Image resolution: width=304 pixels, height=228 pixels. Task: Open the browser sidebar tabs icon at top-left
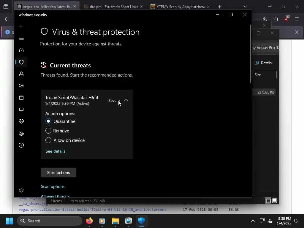(6, 7)
